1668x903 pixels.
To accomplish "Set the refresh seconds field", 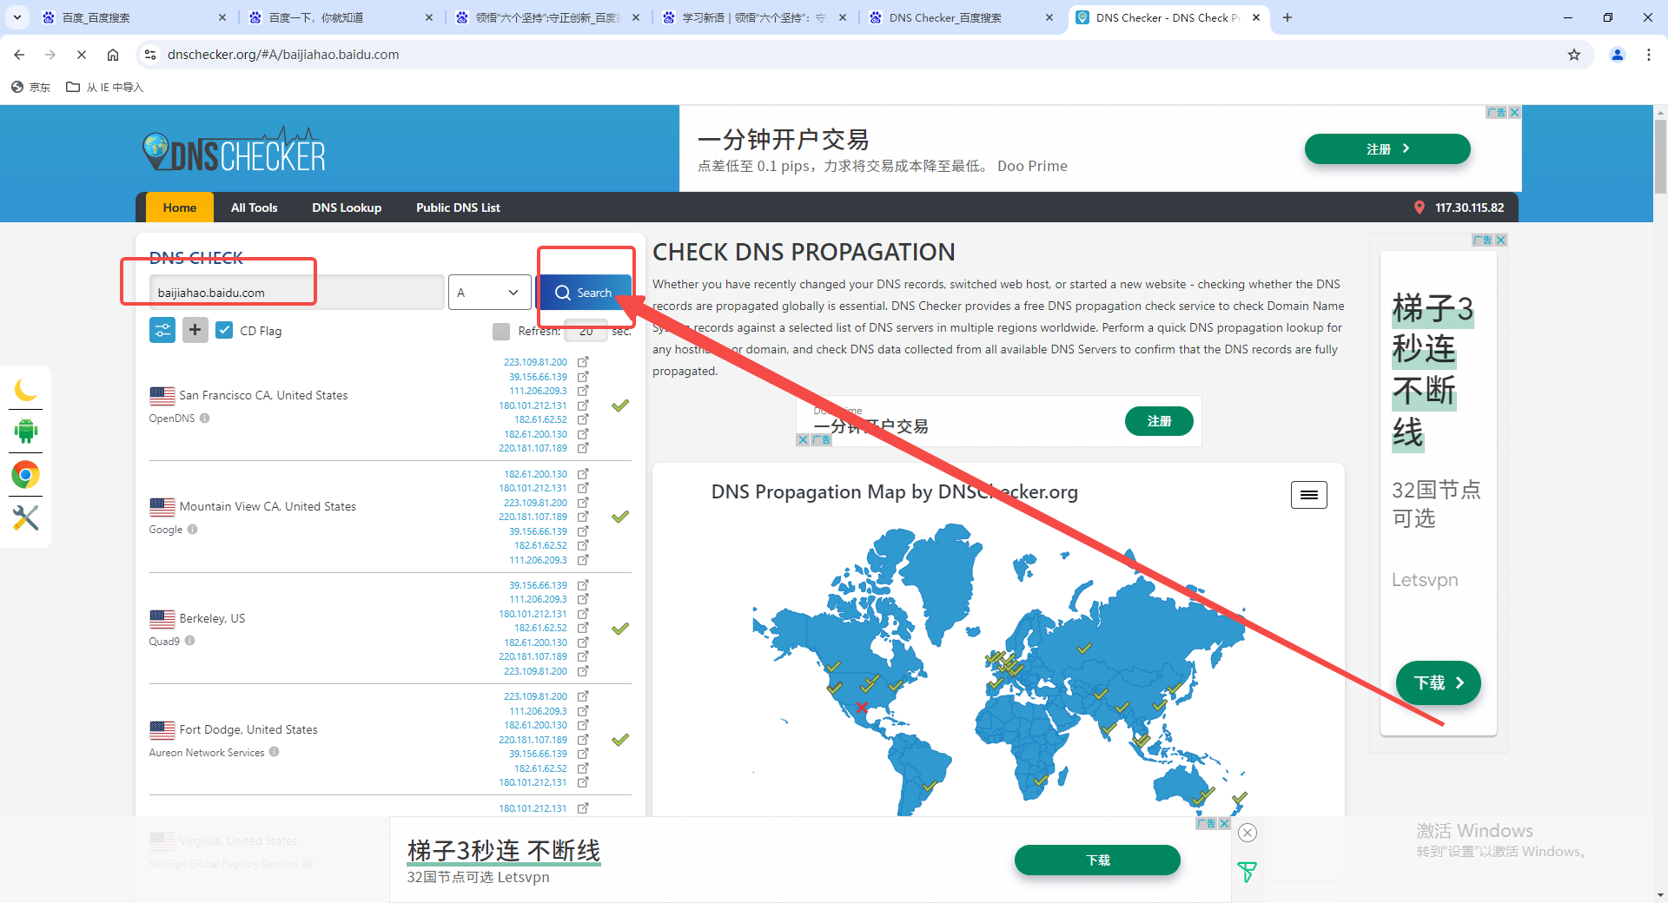I will pyautogui.click(x=586, y=331).
